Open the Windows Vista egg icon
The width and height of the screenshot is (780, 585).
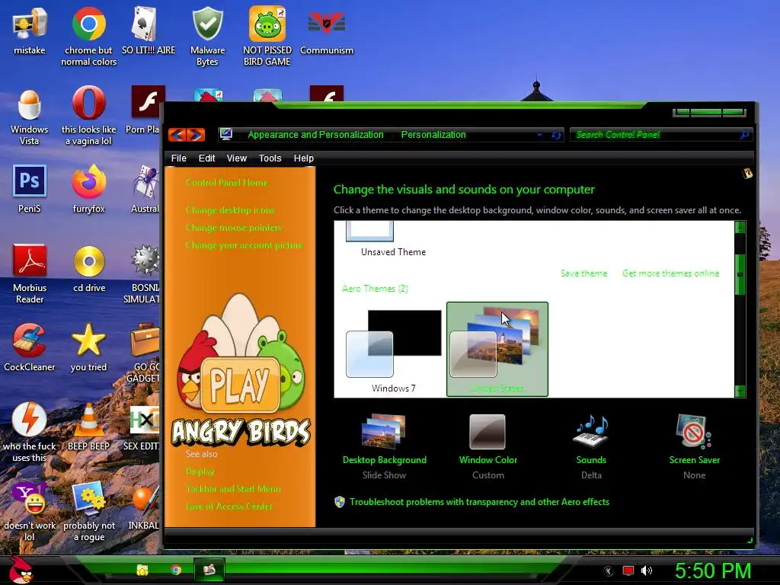[x=30, y=116]
